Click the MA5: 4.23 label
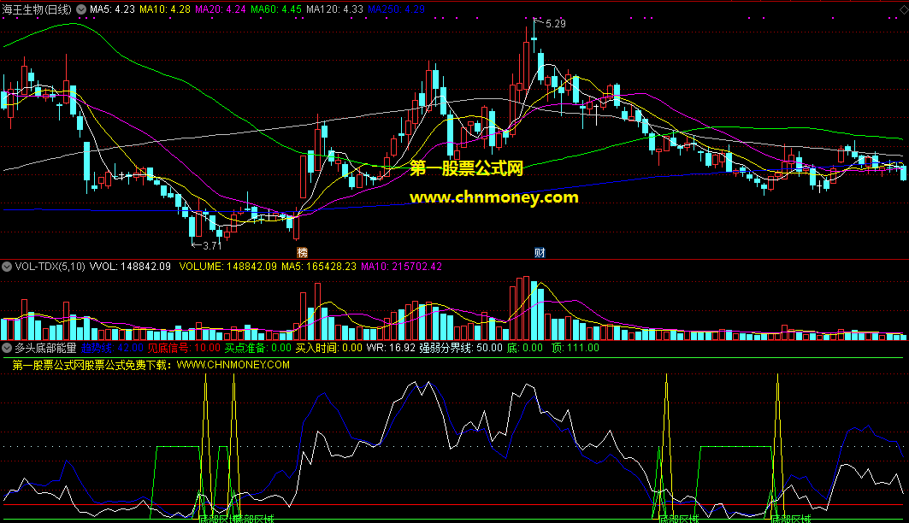Screen dimensions: 909x523 (113, 9)
